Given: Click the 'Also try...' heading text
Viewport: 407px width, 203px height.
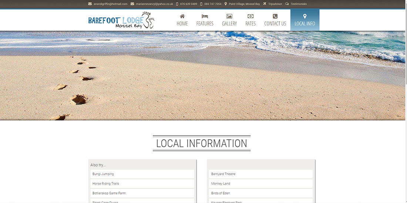Looking at the screenshot, I should [x=98, y=165].
